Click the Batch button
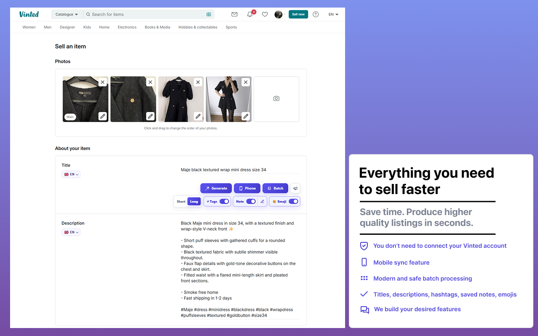538x336 pixels. tap(275, 188)
